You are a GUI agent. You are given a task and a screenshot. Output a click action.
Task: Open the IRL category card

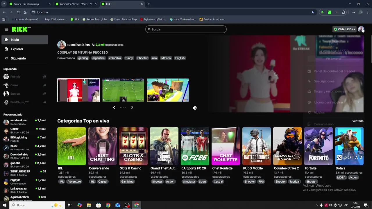[71, 146]
